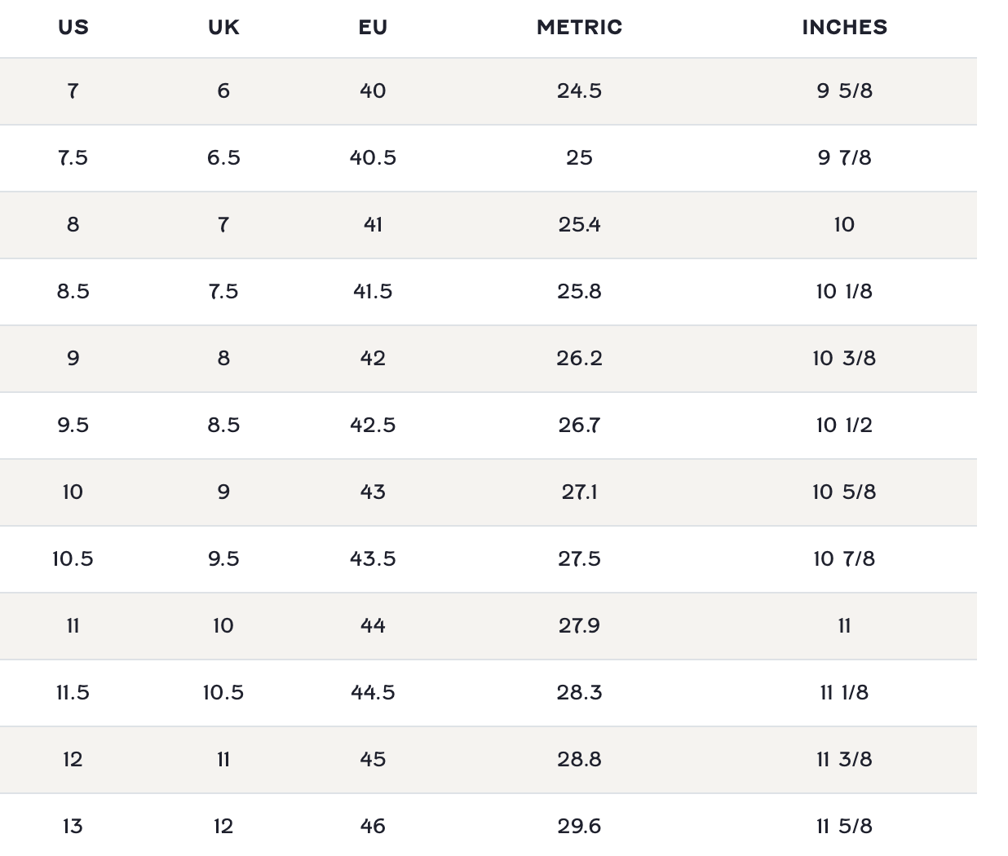Click UK size 10.5 cell
This screenshot has width=1008, height=856.
pyautogui.click(x=223, y=692)
